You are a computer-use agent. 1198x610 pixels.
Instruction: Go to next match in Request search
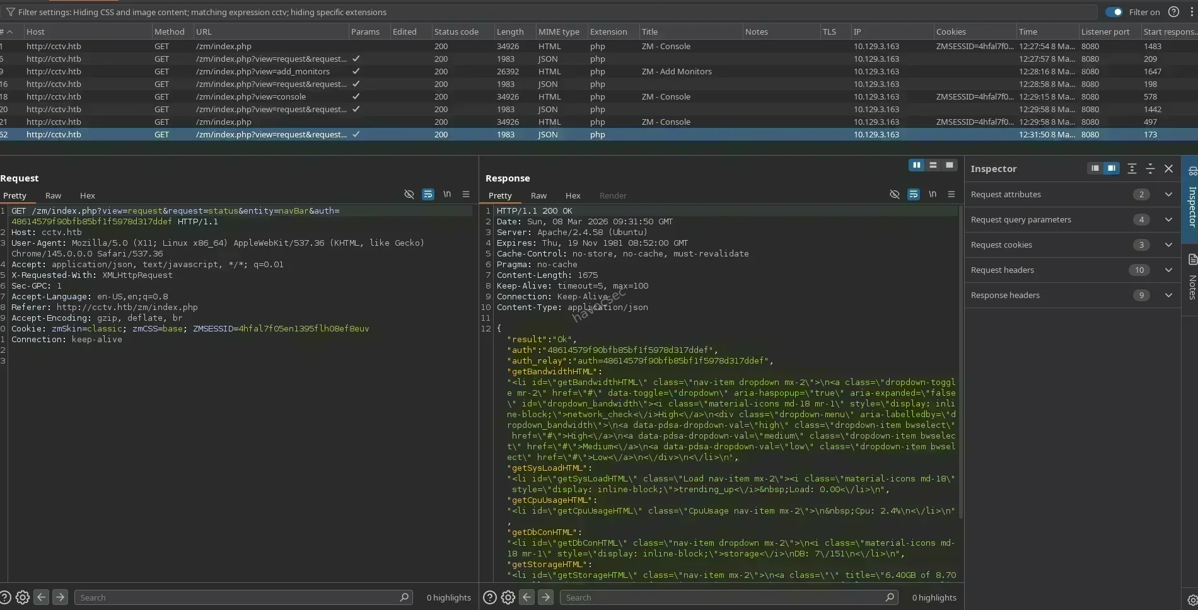click(x=60, y=597)
